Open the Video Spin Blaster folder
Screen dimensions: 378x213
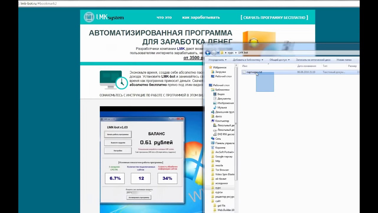pos(223,174)
